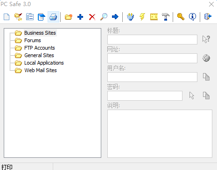Click the power plug icon
The width and height of the screenshot is (217, 170).
point(130,17)
